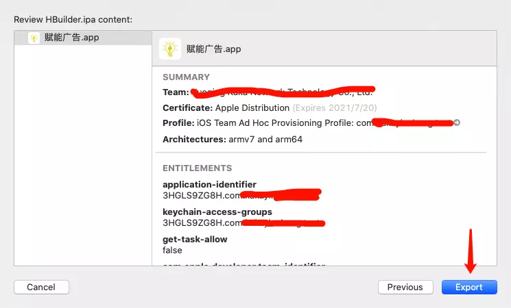Click the false value under get-task-allow
Image resolution: width=511 pixels, height=308 pixels.
[x=172, y=251]
